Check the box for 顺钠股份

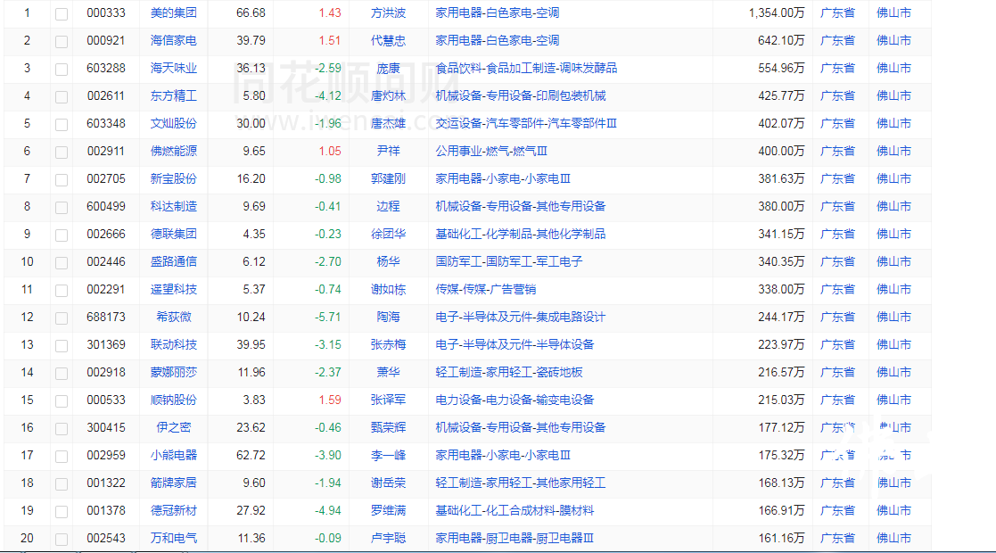(62, 401)
